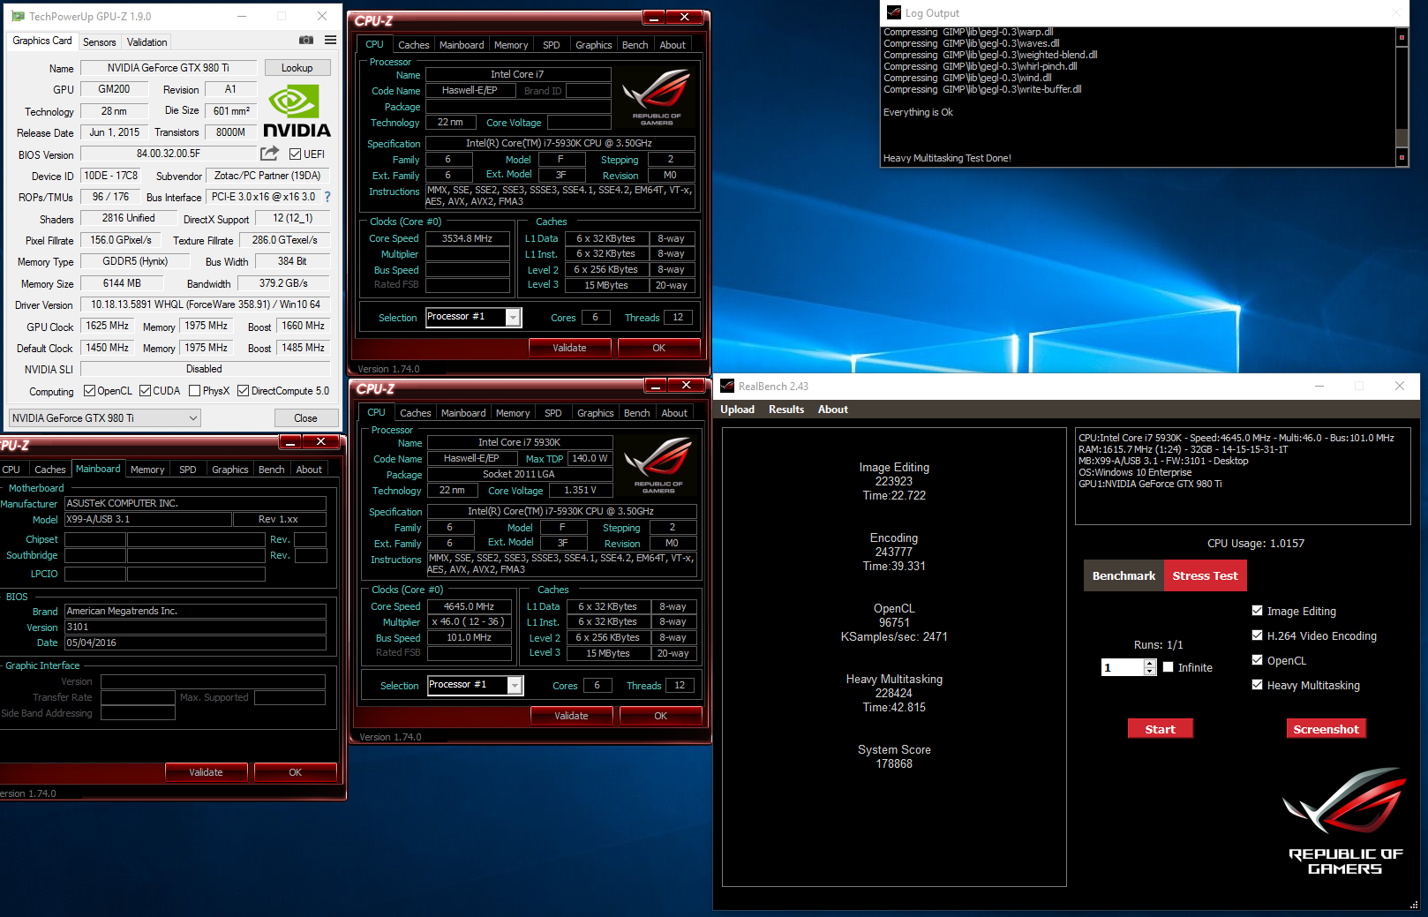Viewport: 1428px width, 917px height.
Task: Click the BIOS Version 3101 field
Action: pyautogui.click(x=195, y=627)
